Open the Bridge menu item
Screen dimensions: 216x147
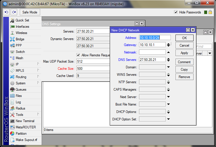25,39
